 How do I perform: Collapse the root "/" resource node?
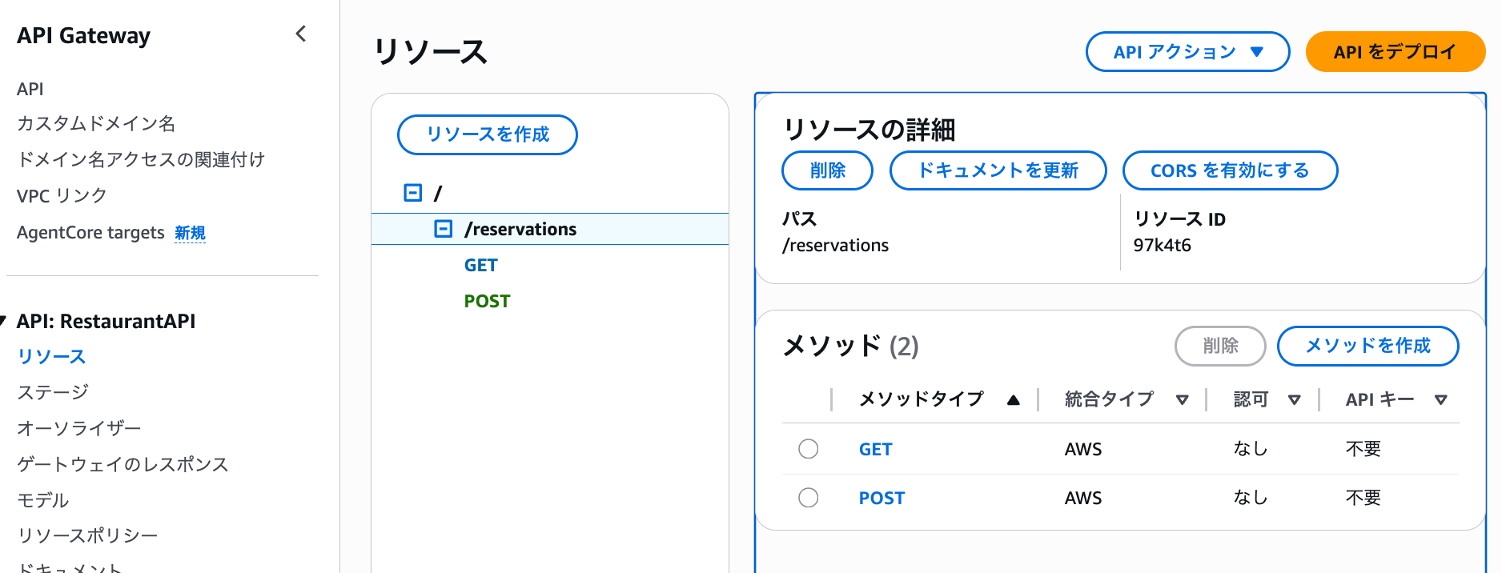point(412,192)
